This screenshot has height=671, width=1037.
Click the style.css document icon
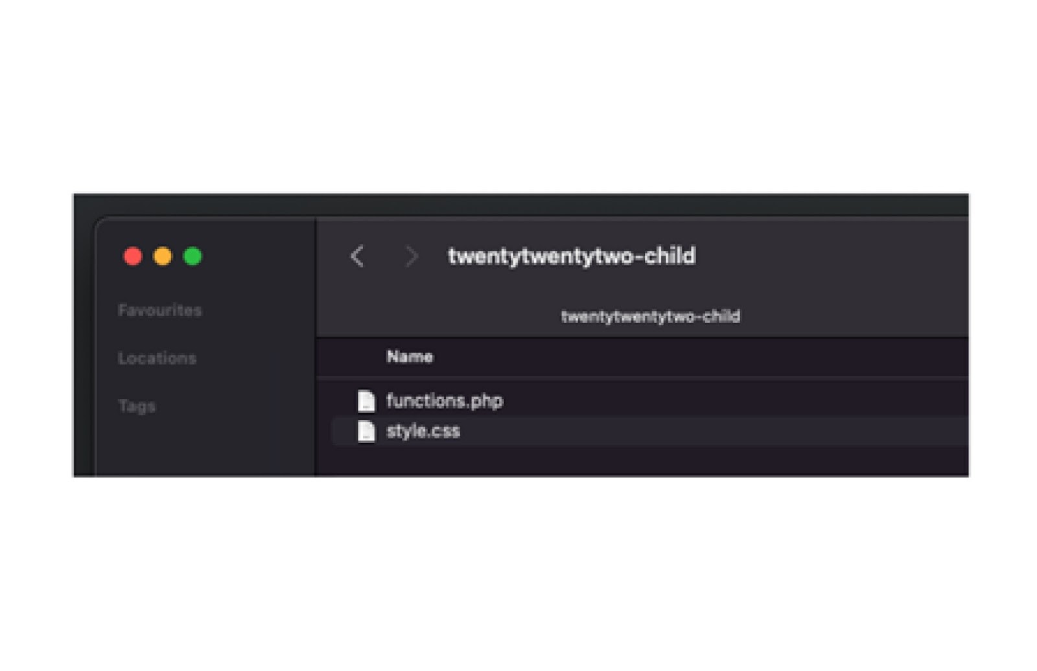pyautogui.click(x=366, y=431)
